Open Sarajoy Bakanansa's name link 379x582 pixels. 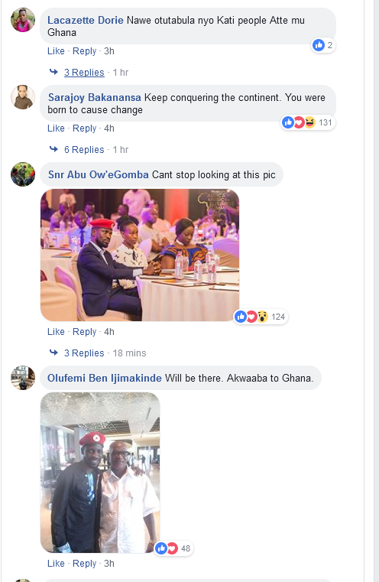tap(95, 97)
